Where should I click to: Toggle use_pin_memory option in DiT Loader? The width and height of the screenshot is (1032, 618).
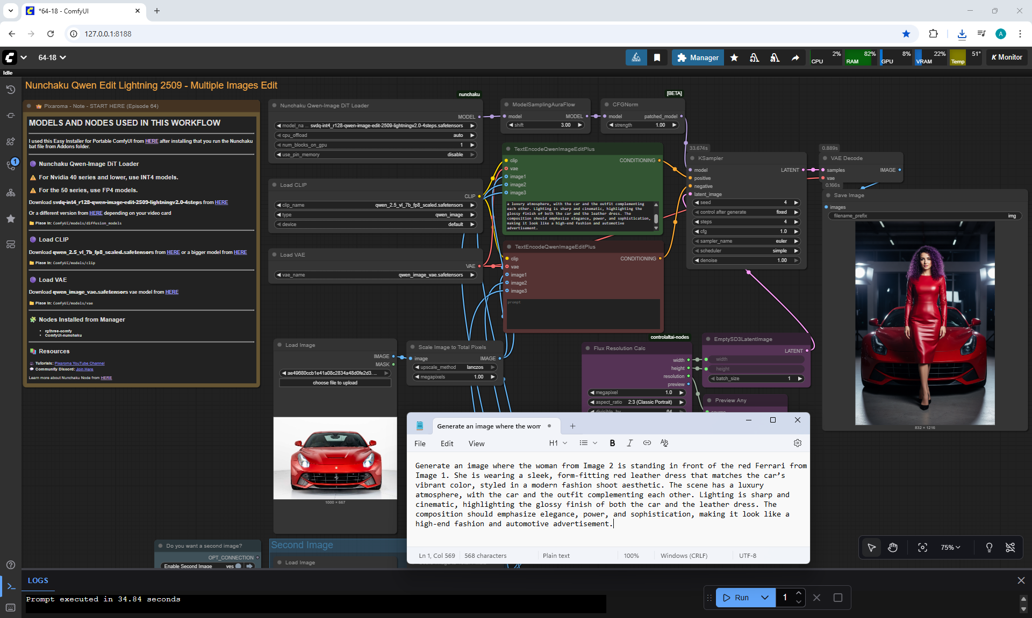coord(375,155)
